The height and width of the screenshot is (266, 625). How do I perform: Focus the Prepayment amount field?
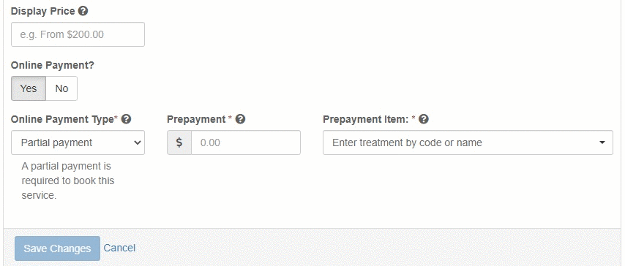pos(246,142)
